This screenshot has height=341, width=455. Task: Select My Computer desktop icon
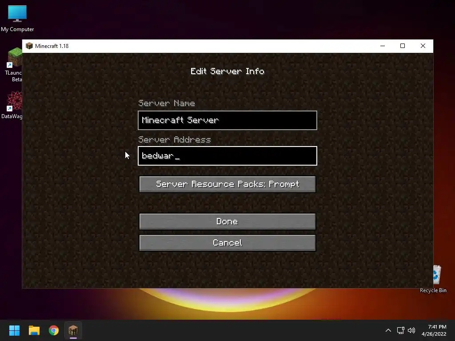pyautogui.click(x=17, y=18)
